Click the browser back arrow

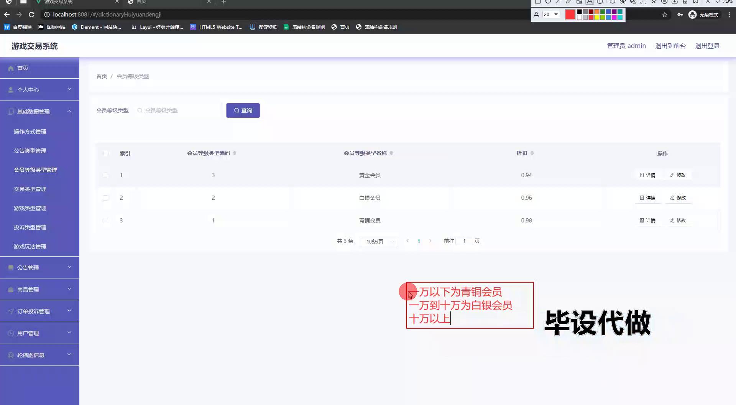7,15
